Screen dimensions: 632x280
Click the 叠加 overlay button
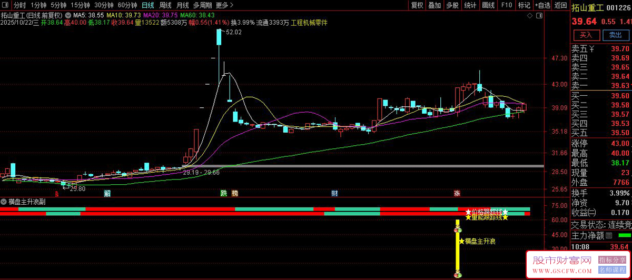tap(434, 5)
